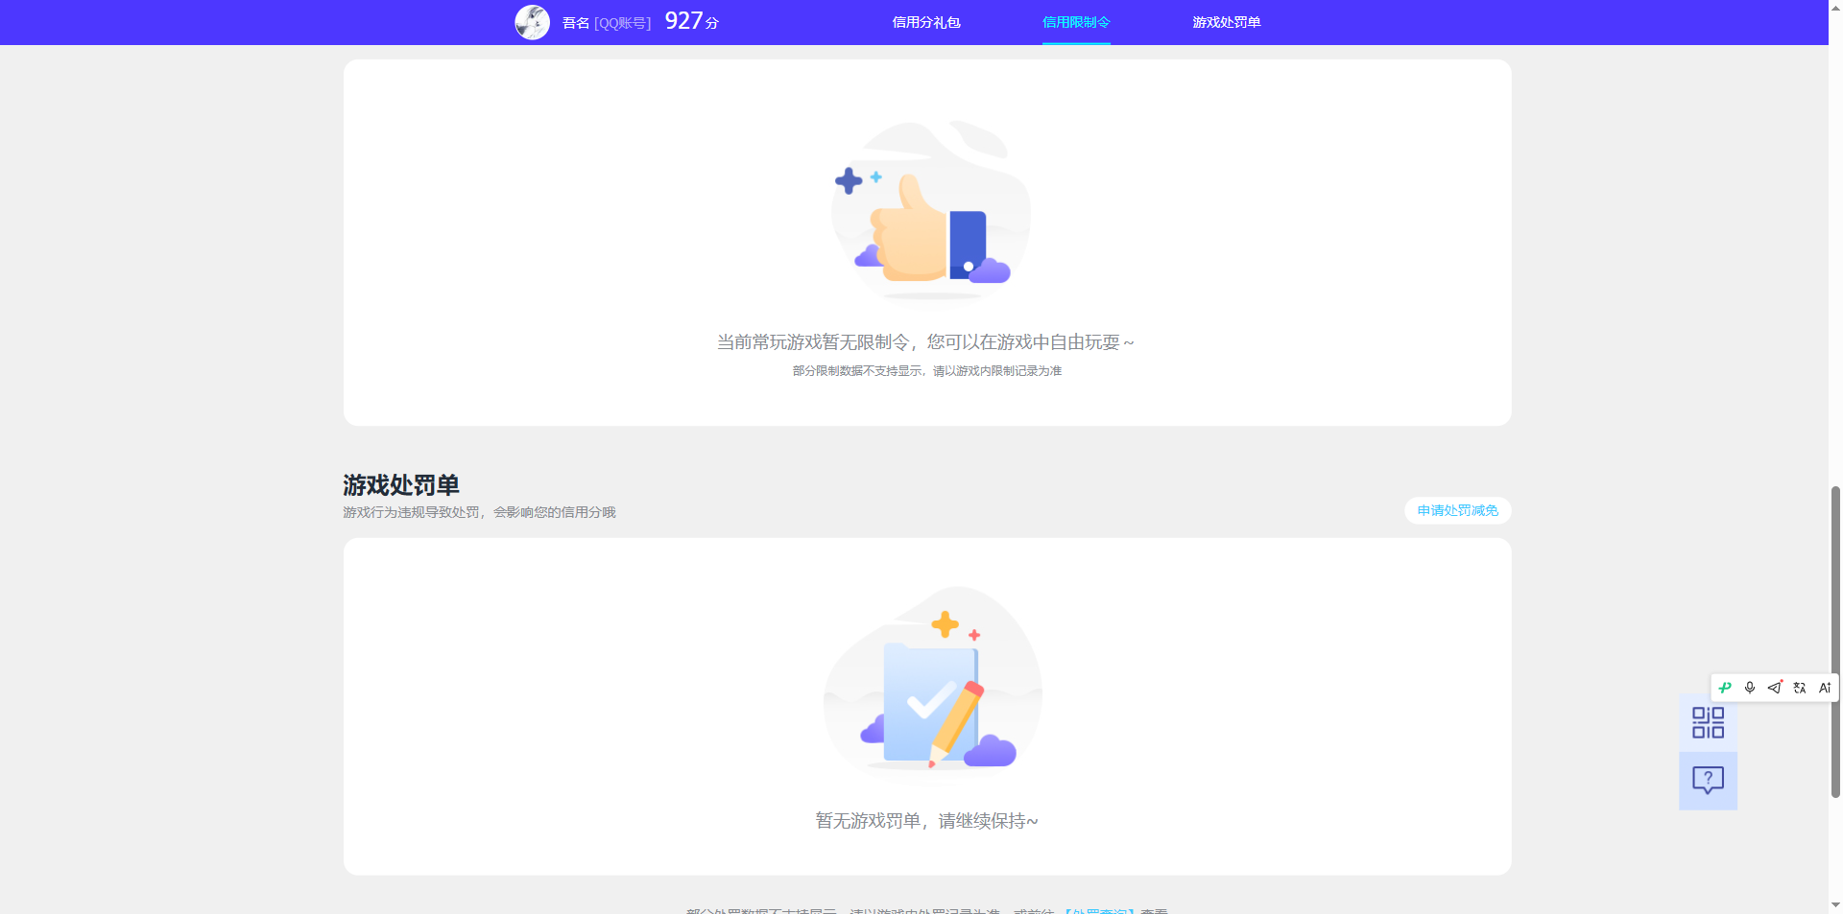Click the scrollbar down arrow
This screenshot has height=914, width=1843.
pyautogui.click(x=1834, y=904)
